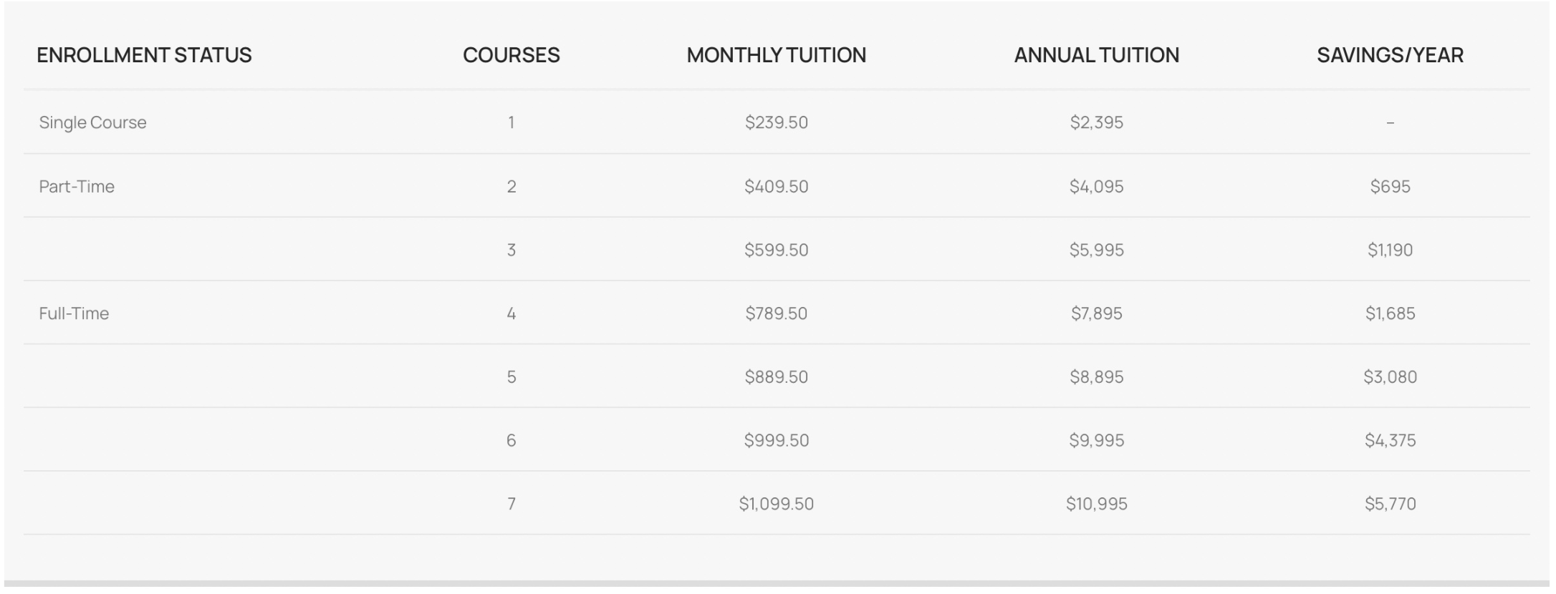Select the Part-Time enrollment label
This screenshot has width=1556, height=594.
point(77,186)
